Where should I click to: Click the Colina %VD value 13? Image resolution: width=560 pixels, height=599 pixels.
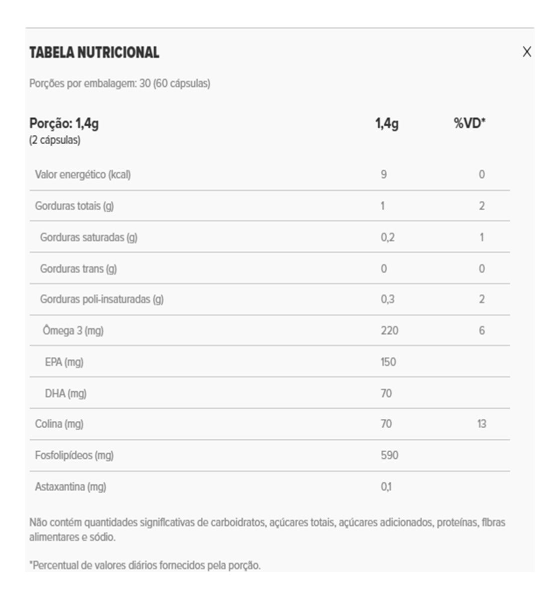coord(482,424)
